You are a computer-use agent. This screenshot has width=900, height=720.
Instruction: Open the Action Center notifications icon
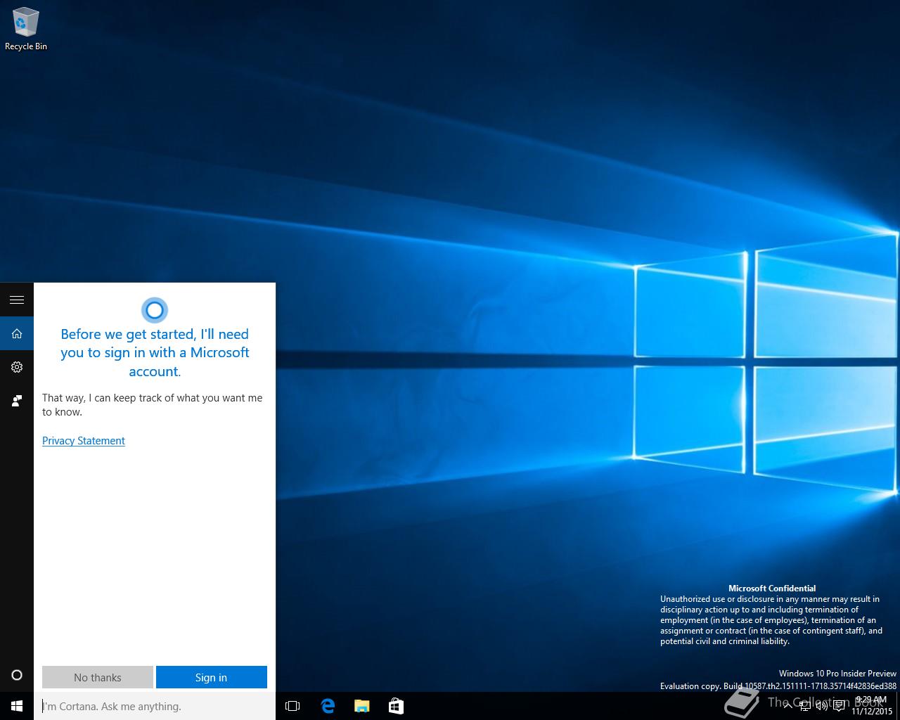[x=839, y=706]
